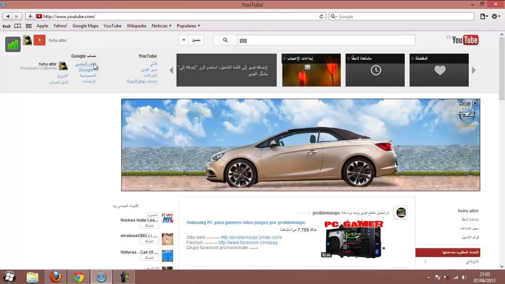Open the problemaspc.jimdo.com link
Image resolution: width=505 pixels, height=284 pixels.
(251, 237)
